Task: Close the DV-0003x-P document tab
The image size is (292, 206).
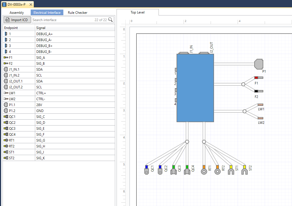Action: click(31, 5)
